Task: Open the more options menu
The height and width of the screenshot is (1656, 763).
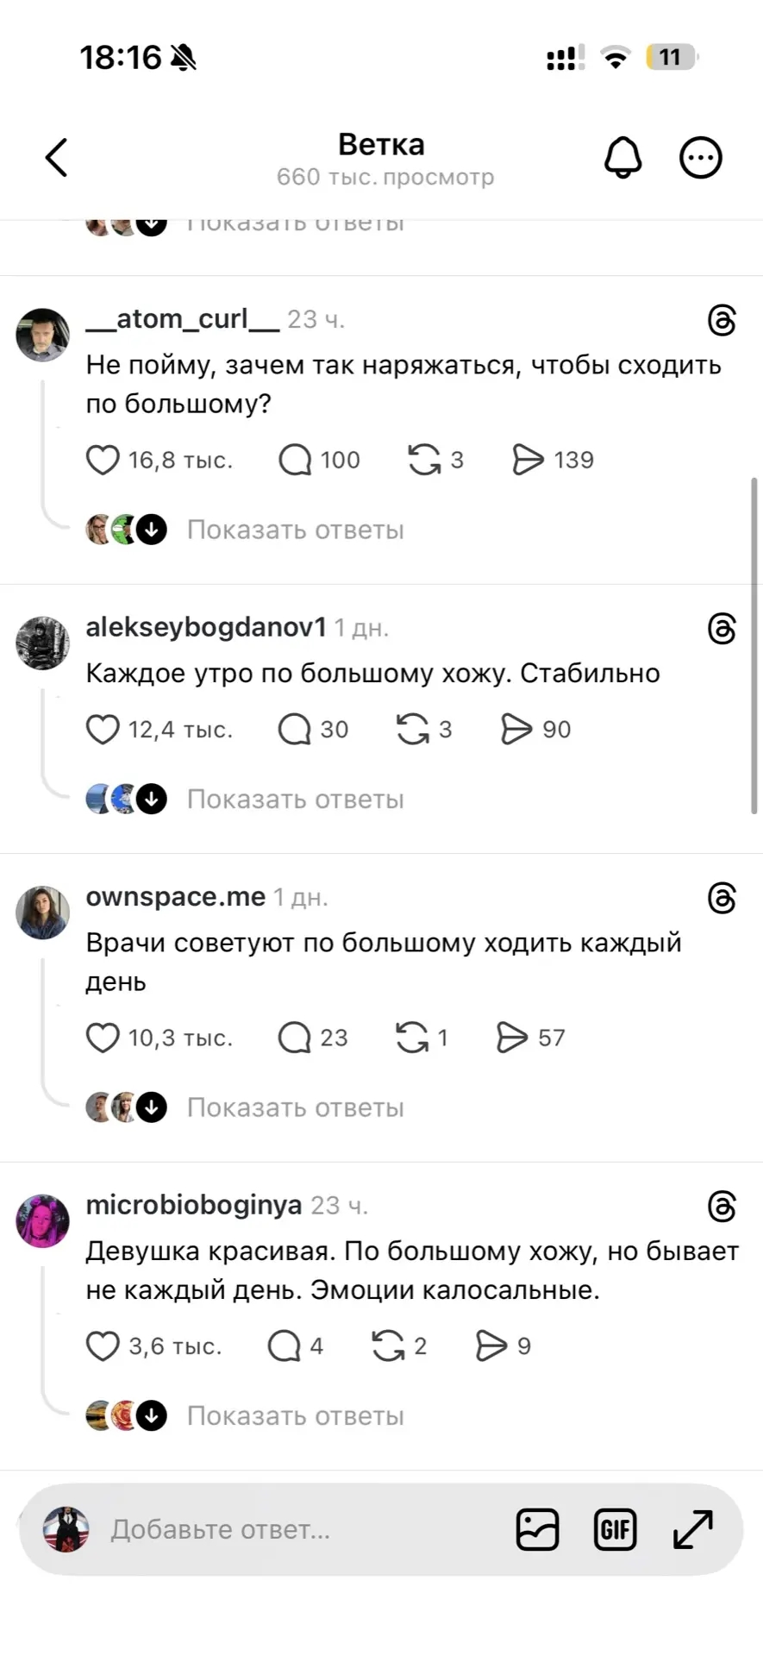Action: (x=700, y=158)
